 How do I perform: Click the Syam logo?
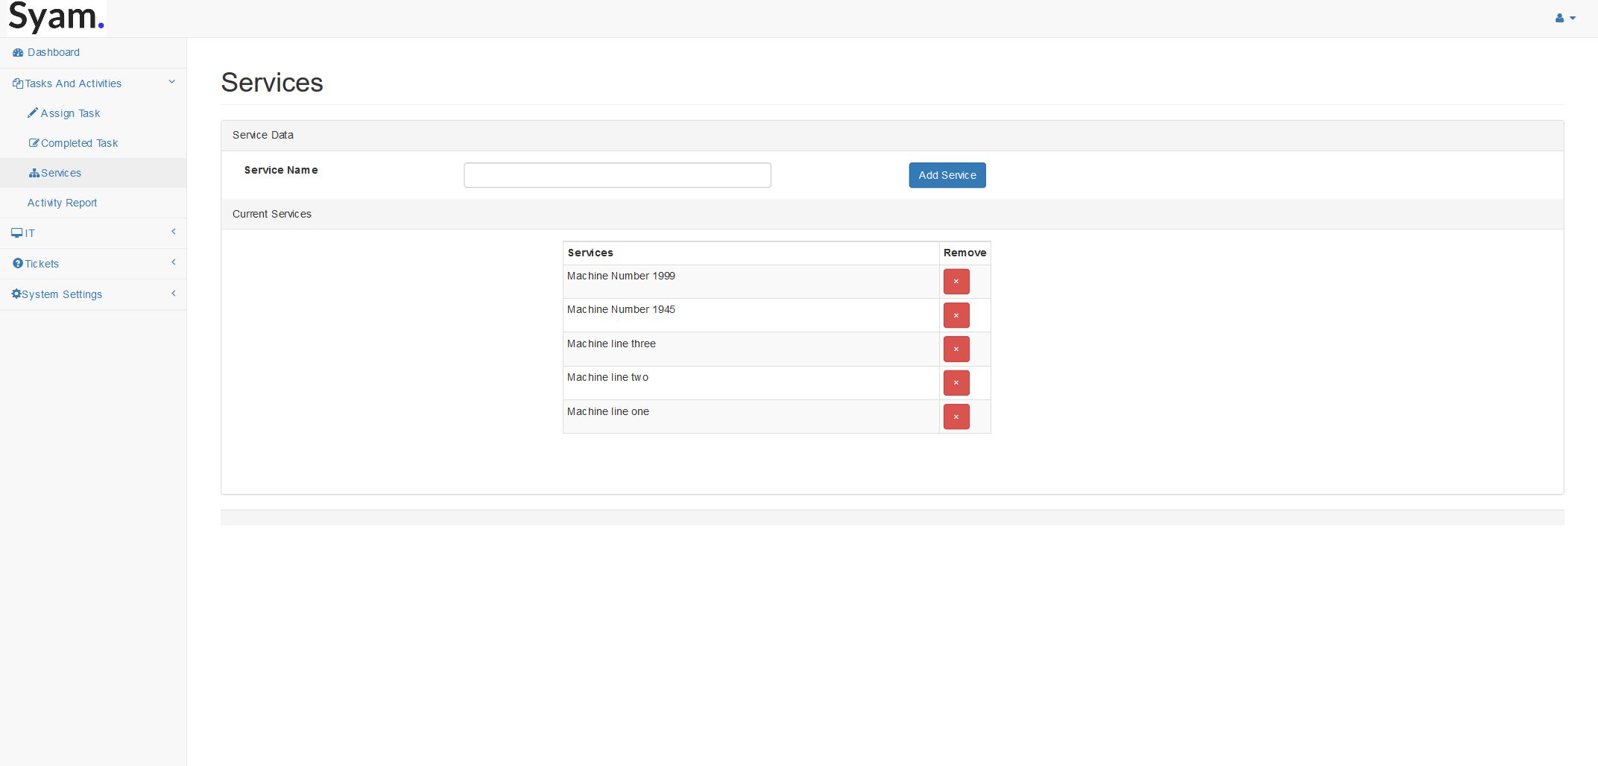coord(57,18)
